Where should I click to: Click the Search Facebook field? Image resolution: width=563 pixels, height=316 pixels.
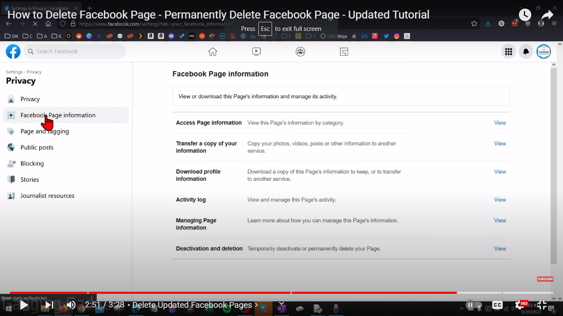pos(74,51)
